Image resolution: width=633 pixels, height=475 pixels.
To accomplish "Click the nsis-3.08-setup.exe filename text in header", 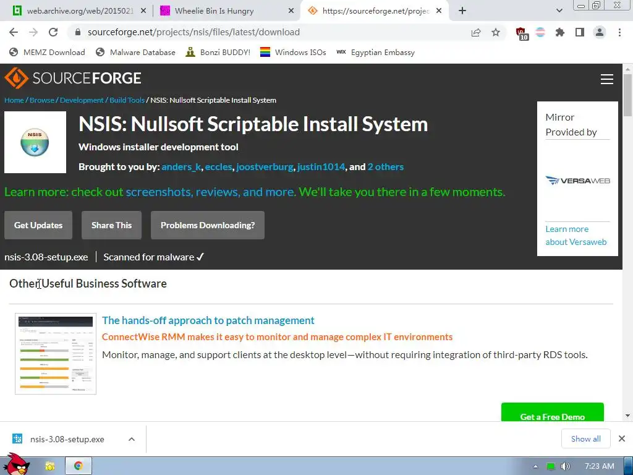I will [x=46, y=257].
